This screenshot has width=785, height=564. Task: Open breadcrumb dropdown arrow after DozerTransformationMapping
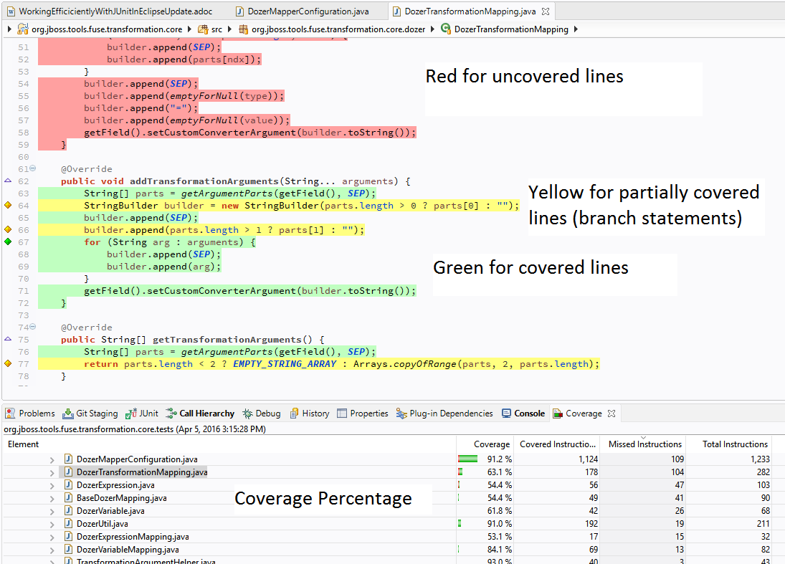(576, 29)
